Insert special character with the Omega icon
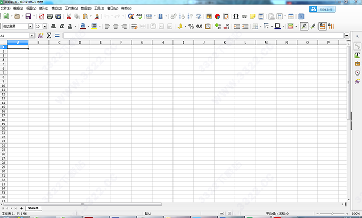The width and height of the screenshot is (362, 218). (x=236, y=16)
